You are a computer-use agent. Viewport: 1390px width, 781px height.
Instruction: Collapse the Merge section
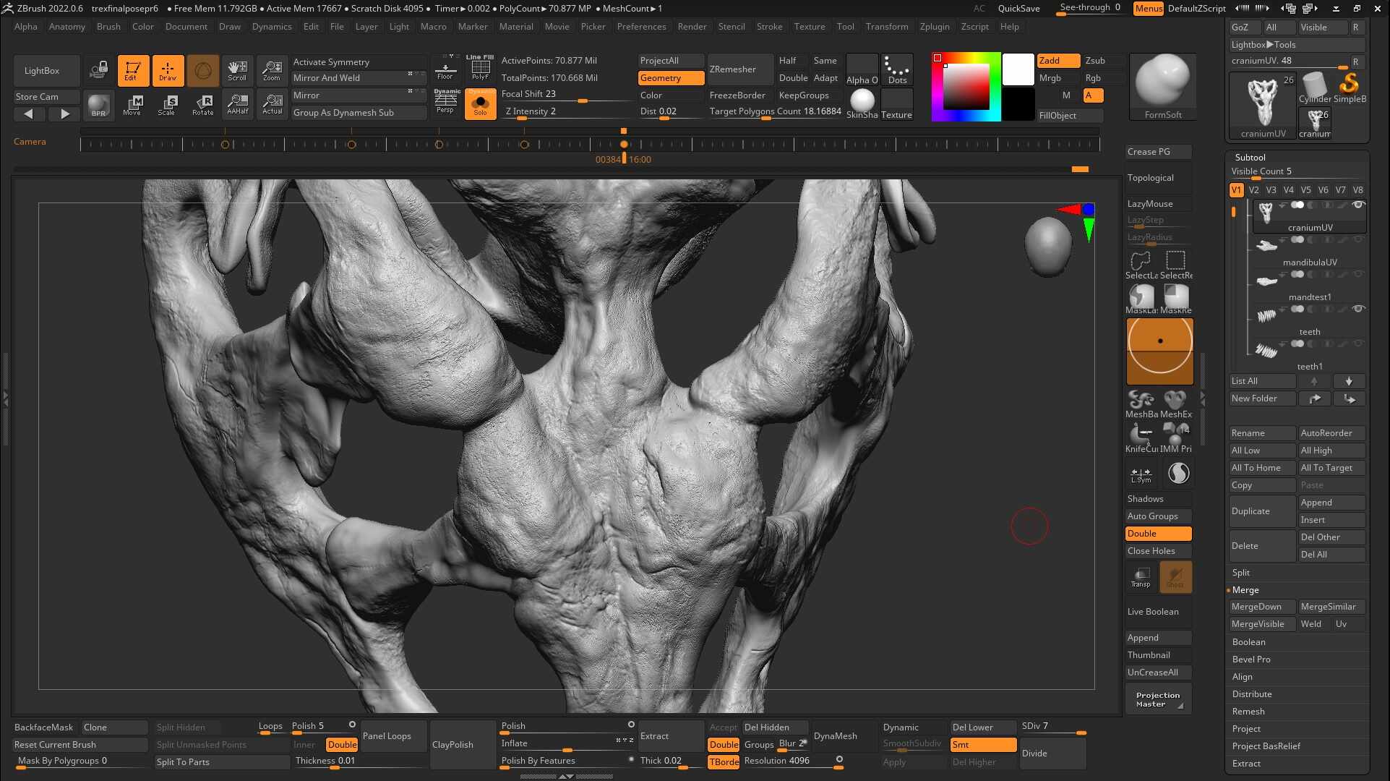[x=1245, y=590]
